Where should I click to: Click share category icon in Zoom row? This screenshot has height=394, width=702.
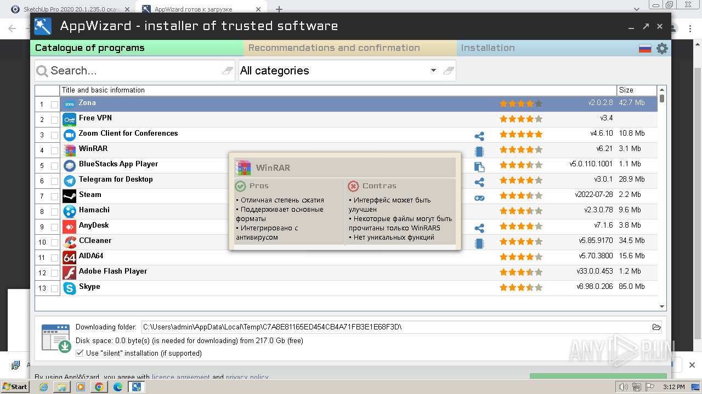(x=479, y=136)
